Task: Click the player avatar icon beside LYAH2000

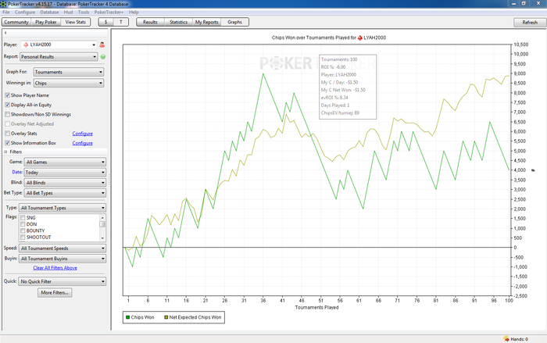Action: pos(102,45)
